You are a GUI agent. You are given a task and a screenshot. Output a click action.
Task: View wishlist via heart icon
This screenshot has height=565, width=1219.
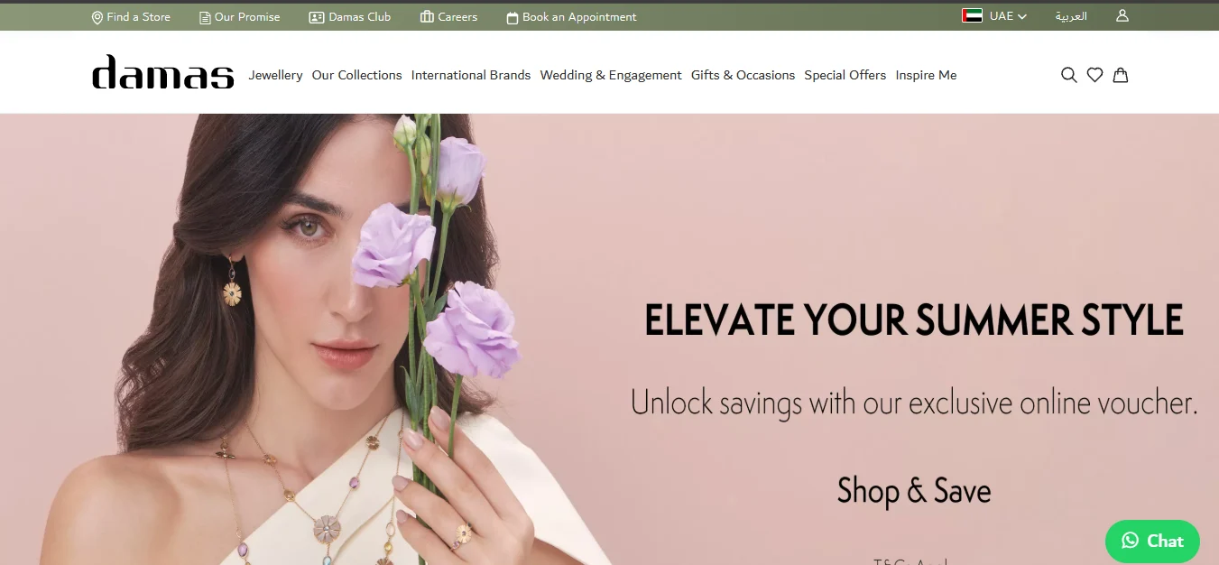[1094, 75]
